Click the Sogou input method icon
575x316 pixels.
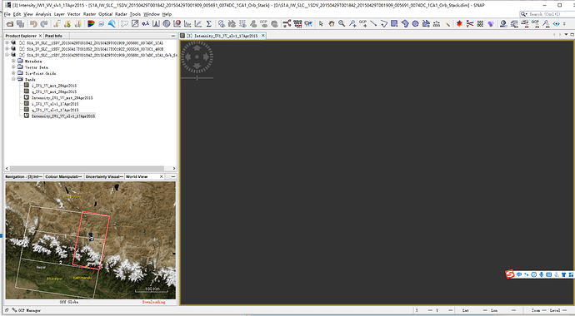coord(510,274)
